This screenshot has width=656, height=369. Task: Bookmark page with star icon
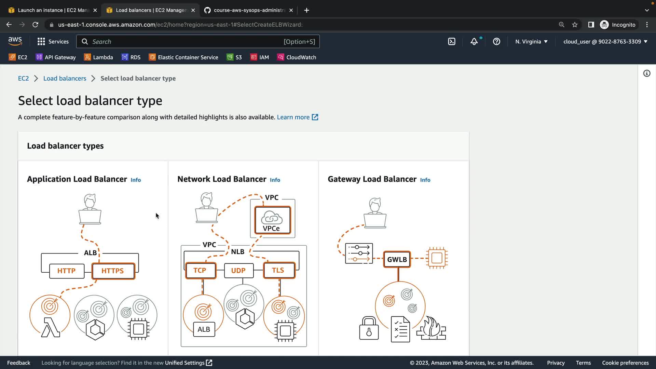[x=575, y=25]
